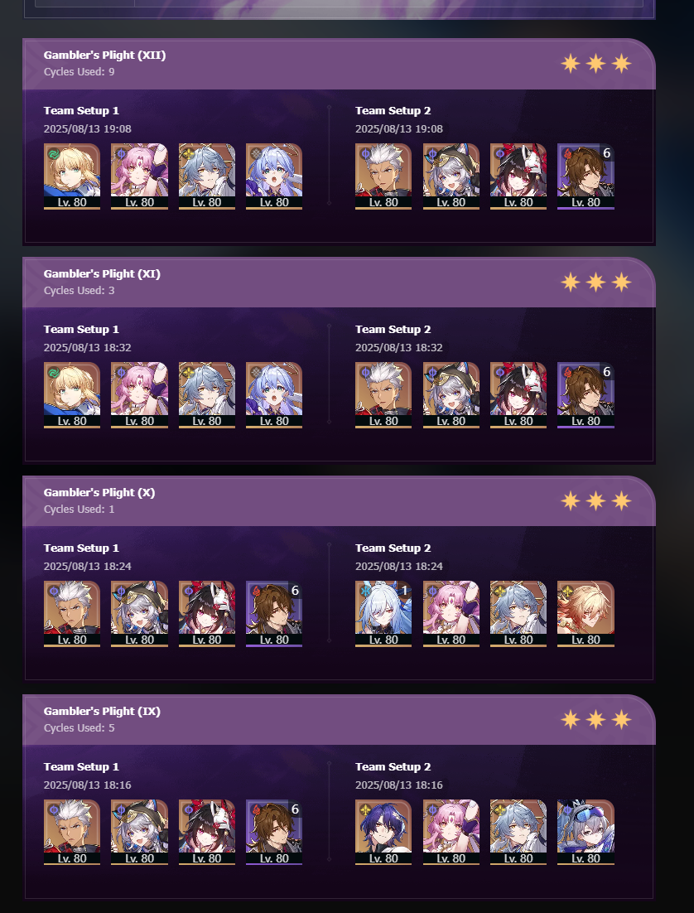
Task: Click the orange-haired character in Plight X Team Setup 2
Action: point(586,614)
